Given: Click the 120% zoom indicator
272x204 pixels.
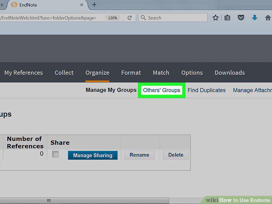Looking at the screenshot, I should pos(112,18).
